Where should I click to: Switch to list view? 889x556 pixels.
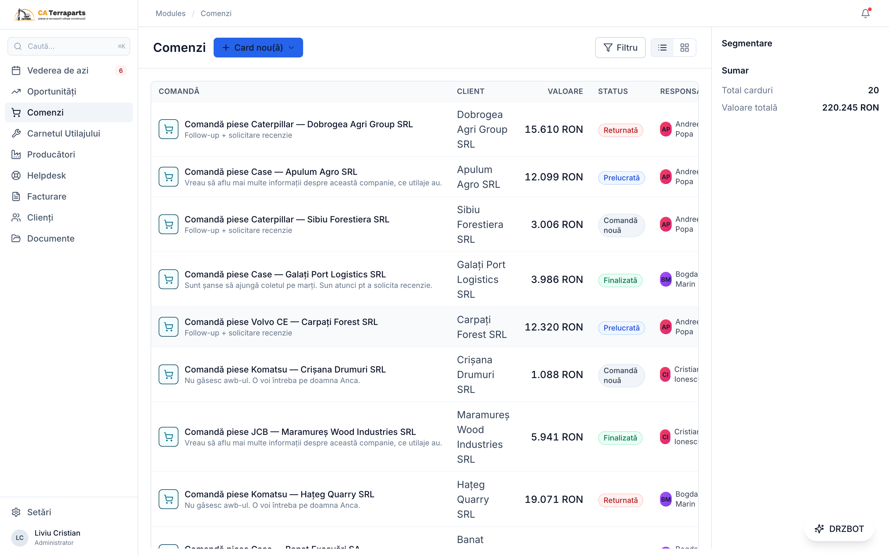(662, 48)
